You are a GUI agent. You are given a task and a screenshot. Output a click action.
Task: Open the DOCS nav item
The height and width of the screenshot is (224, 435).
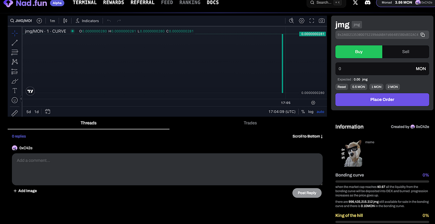(213, 3)
